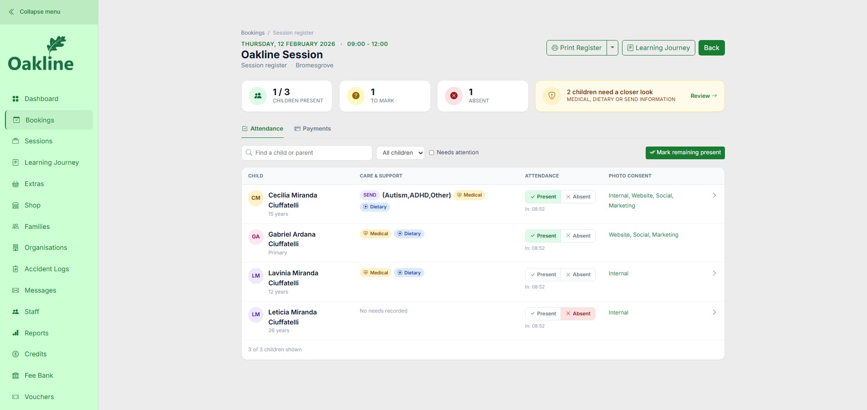Expand Lavinia Miranda row chevron
867x410 pixels.
pyautogui.click(x=714, y=273)
